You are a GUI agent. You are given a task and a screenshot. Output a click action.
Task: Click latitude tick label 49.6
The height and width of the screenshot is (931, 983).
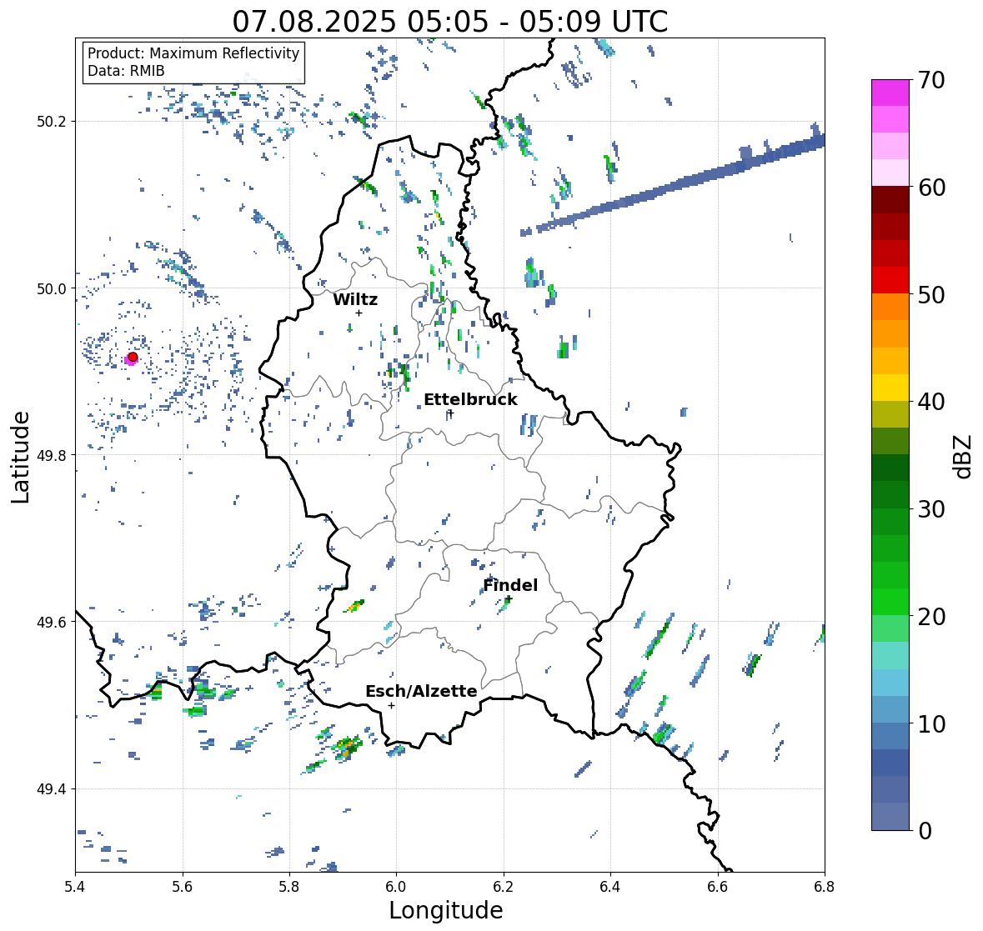[51, 622]
